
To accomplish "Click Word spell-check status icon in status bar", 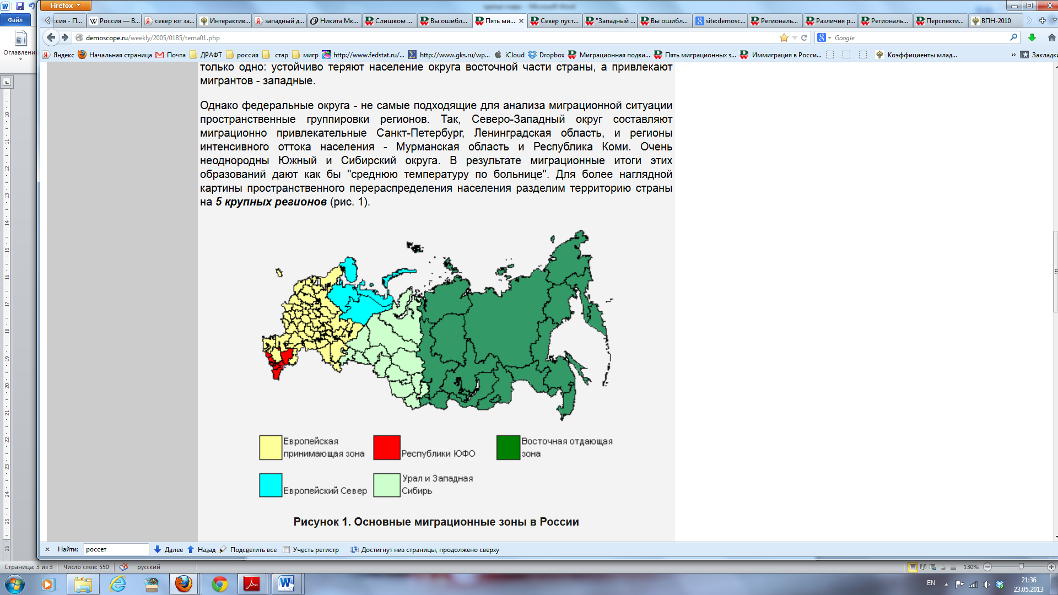I will pos(123,566).
